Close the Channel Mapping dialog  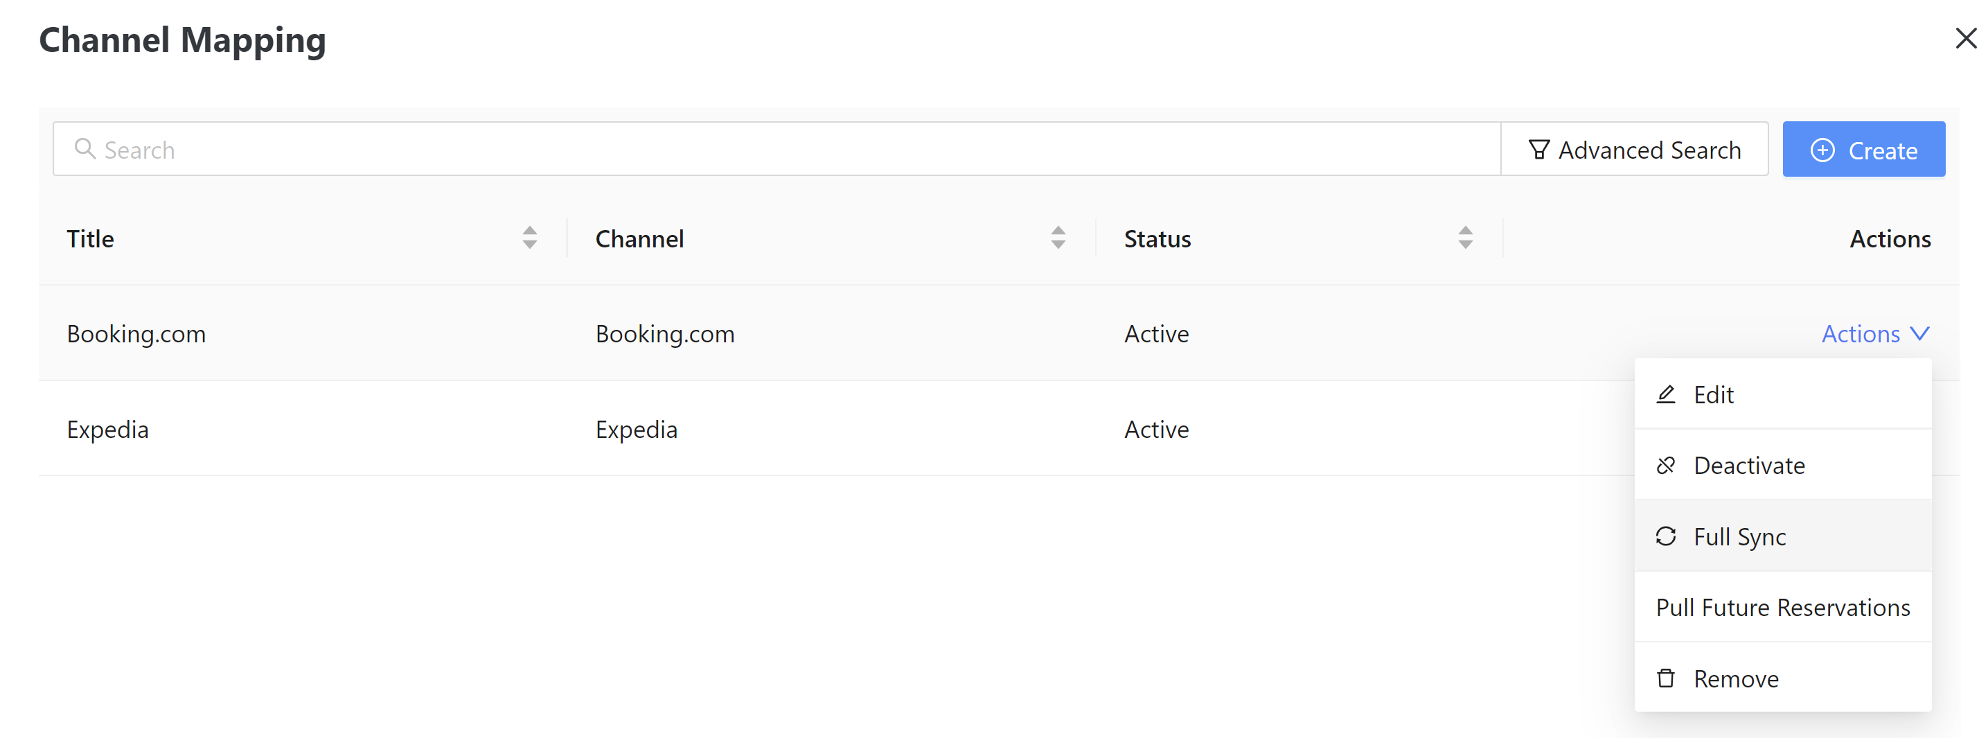click(x=1965, y=37)
